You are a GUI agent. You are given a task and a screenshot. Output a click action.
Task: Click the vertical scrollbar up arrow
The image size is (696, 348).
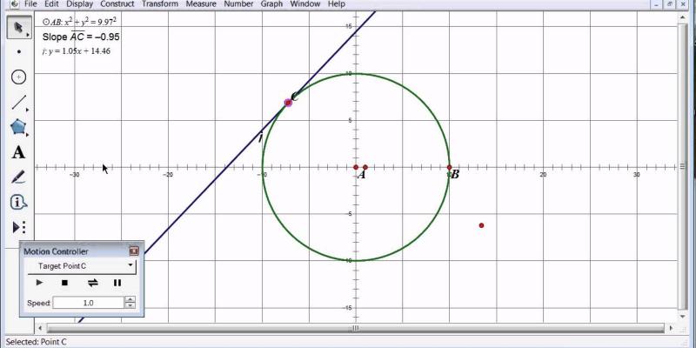coord(683,17)
